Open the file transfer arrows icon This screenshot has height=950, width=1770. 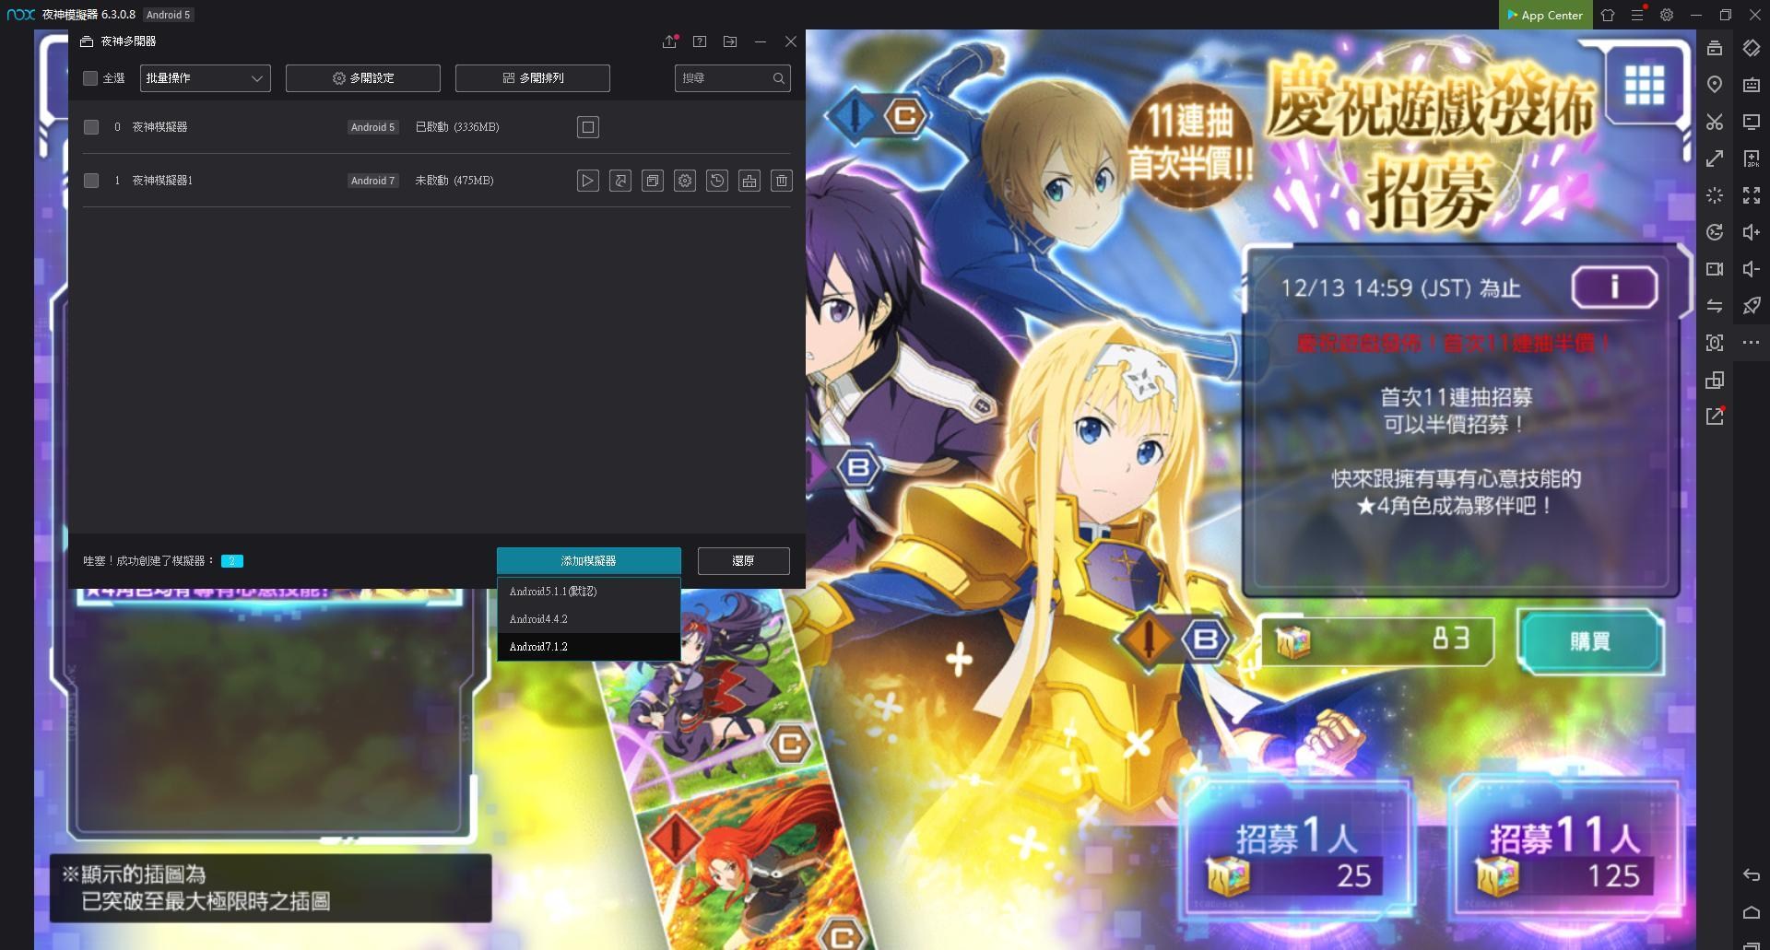pos(1715,306)
